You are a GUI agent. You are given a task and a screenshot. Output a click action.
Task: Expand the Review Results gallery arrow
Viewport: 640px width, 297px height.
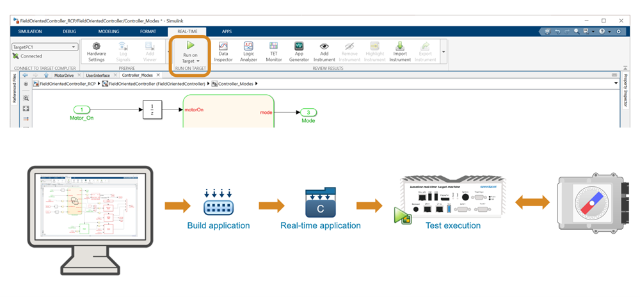point(443,51)
